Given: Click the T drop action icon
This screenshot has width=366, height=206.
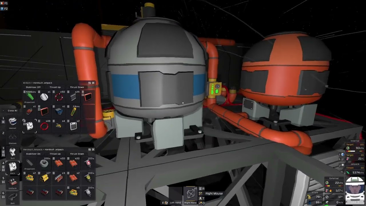Looking at the screenshot, I should tap(200, 198).
